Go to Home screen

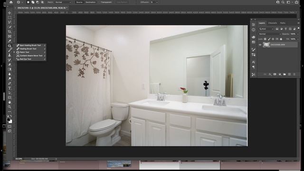tap(11, 2)
